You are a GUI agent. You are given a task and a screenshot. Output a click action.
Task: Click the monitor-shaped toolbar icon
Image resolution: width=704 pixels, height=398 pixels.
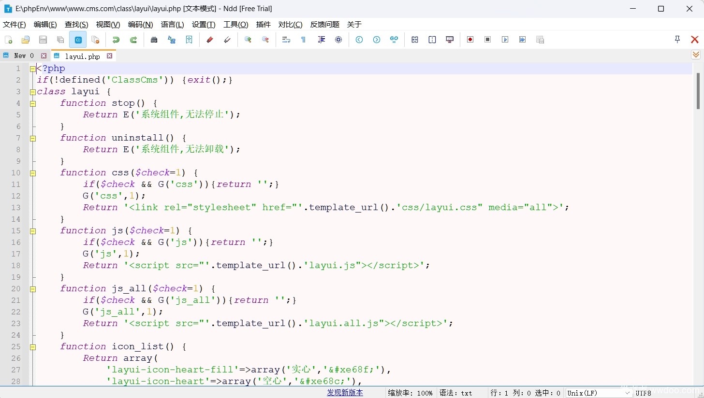450,40
